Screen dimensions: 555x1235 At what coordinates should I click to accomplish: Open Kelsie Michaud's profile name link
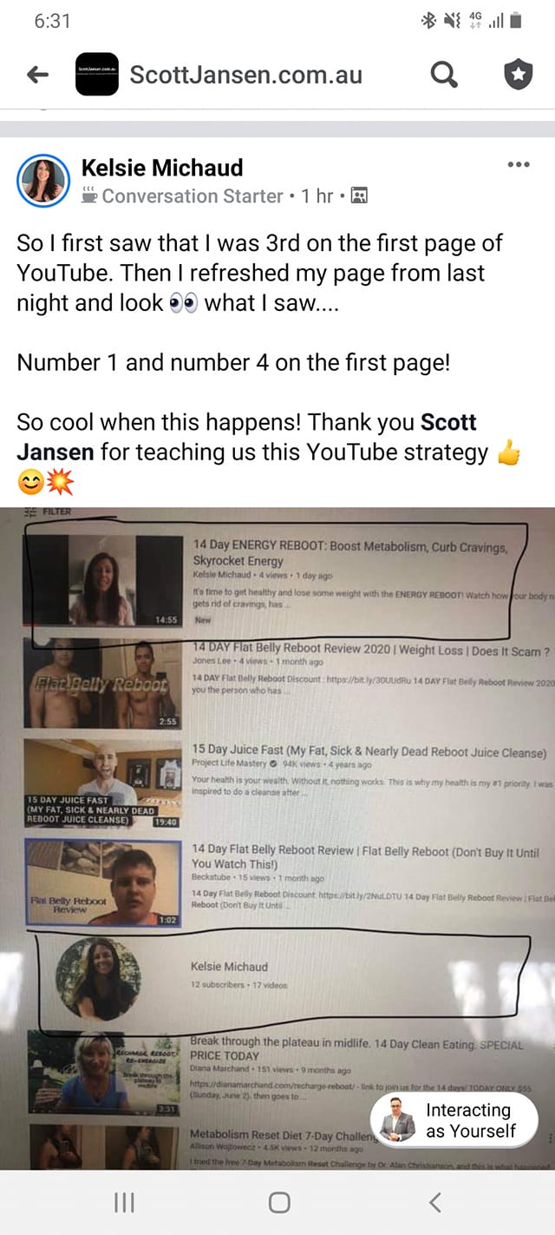[162, 168]
